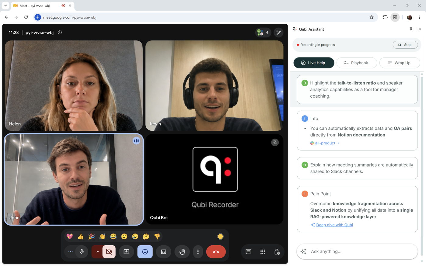Open the meeting chat panel icon
The height and width of the screenshot is (266, 426).
click(248, 252)
